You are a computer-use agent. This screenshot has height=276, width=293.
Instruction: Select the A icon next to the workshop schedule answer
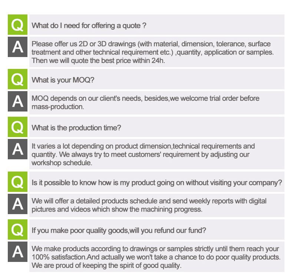(x=17, y=149)
